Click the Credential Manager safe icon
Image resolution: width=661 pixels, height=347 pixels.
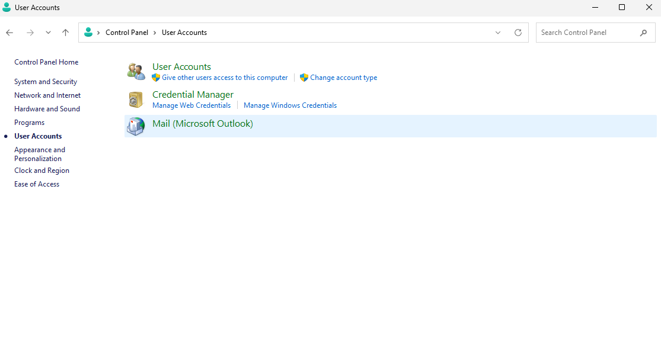135,99
